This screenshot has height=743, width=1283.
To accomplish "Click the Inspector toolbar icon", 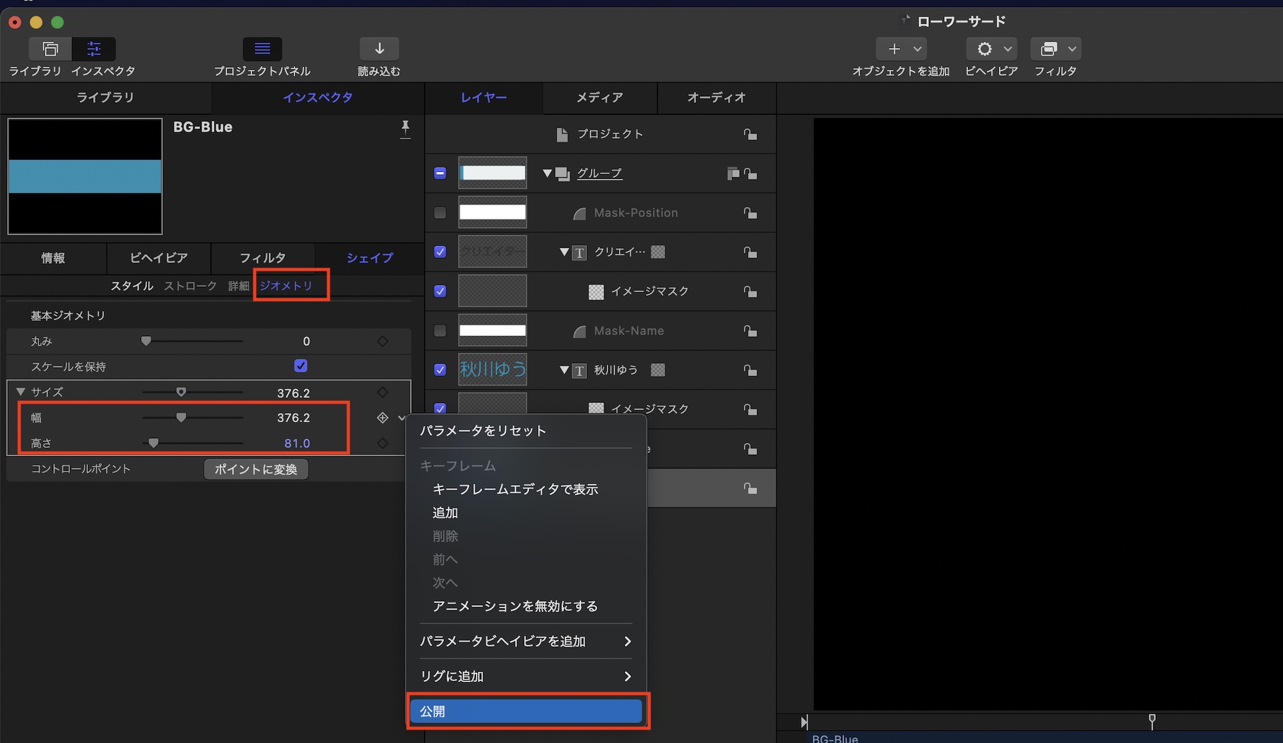I will click(x=94, y=49).
